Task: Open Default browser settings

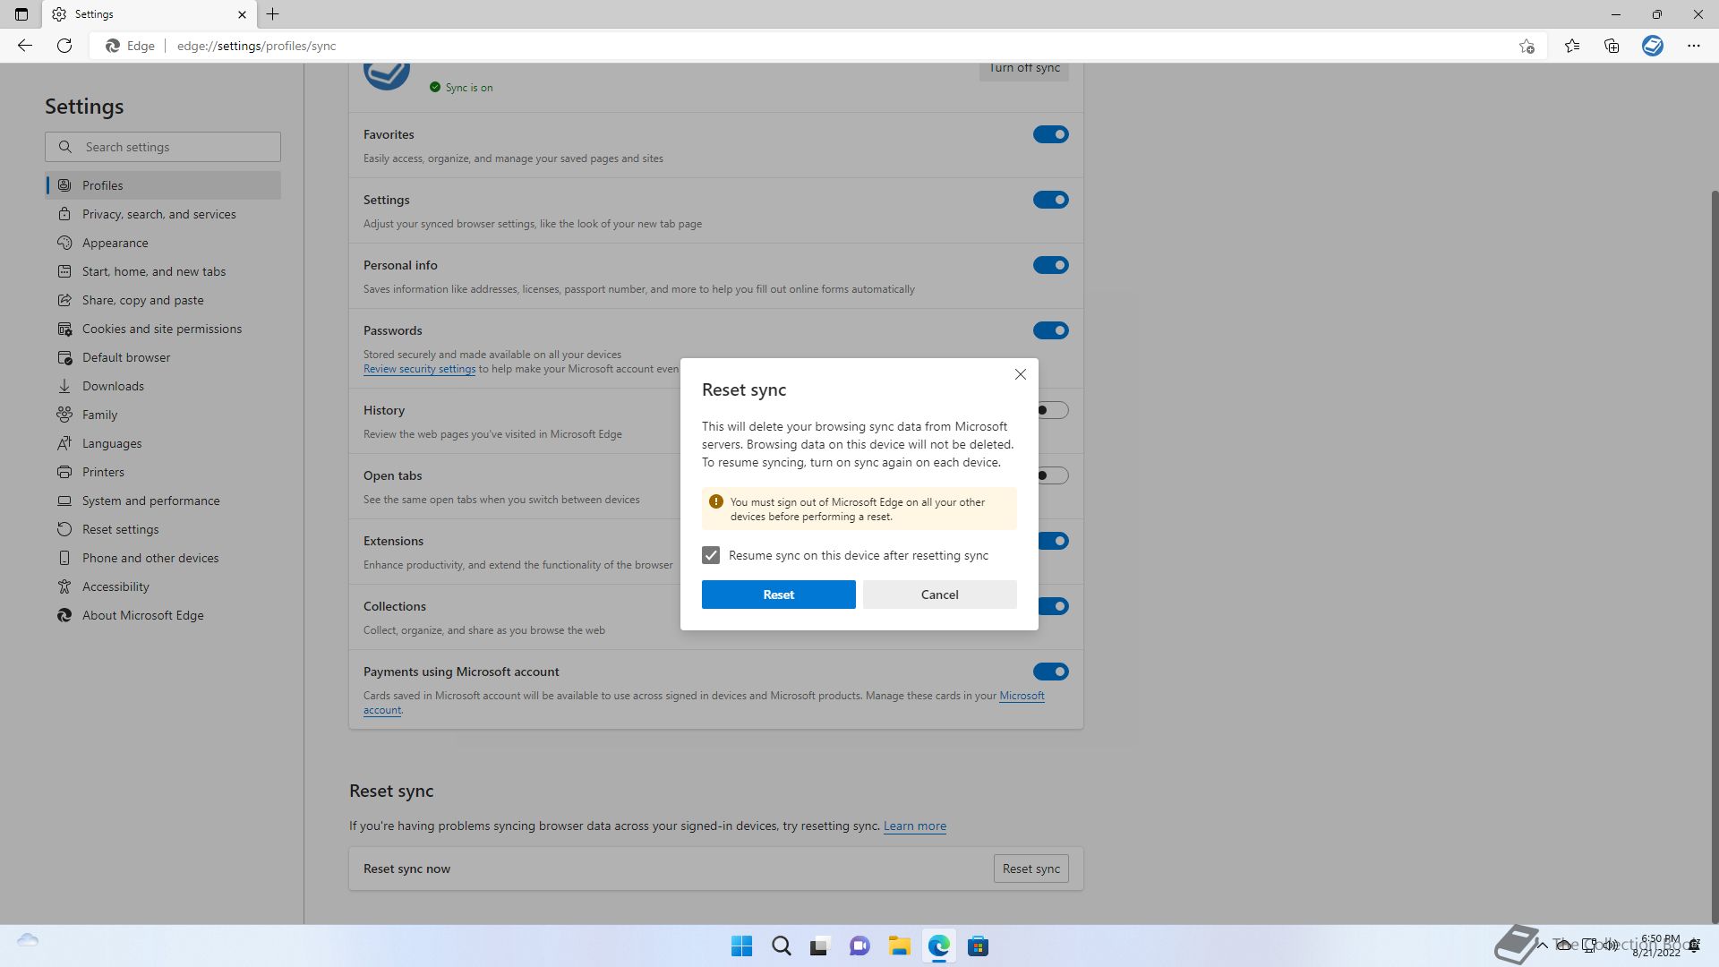Action: [163, 357]
